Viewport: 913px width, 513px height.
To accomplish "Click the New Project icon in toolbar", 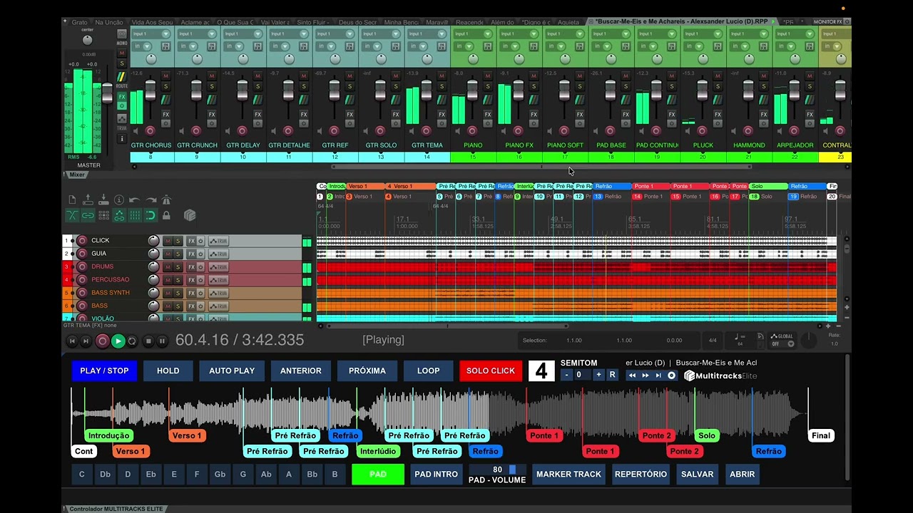I will coord(72,200).
